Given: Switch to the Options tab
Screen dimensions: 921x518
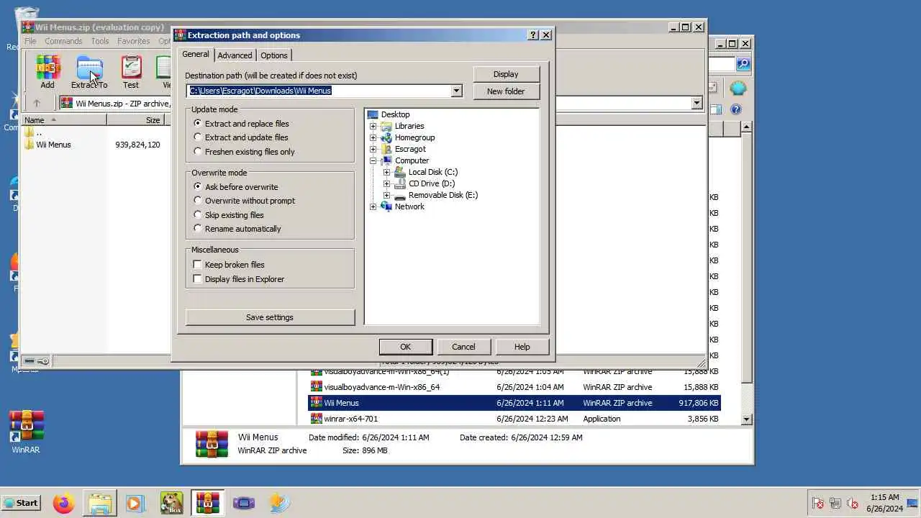Looking at the screenshot, I should (274, 55).
